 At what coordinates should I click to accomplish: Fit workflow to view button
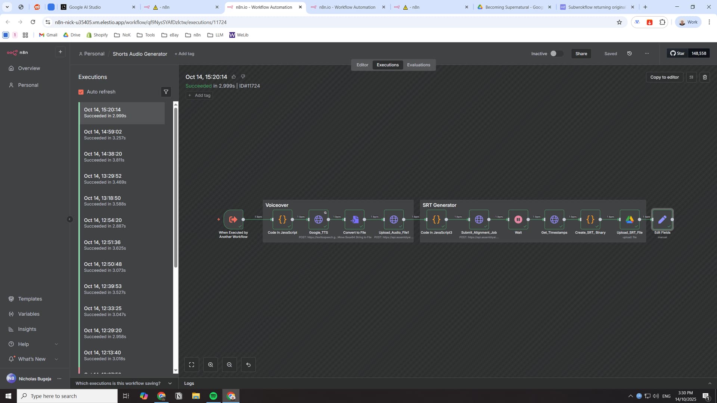pos(192,365)
